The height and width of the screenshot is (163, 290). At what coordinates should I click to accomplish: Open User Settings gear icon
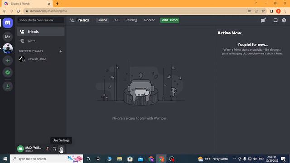pos(61,149)
